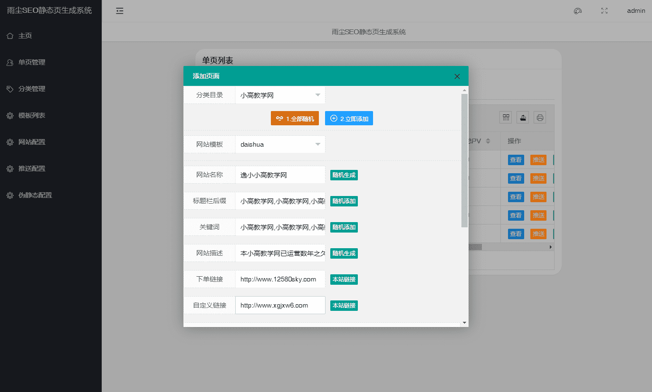Expand the 分类目录 dropdown
Image resolution: width=652 pixels, height=392 pixels.
280,95
